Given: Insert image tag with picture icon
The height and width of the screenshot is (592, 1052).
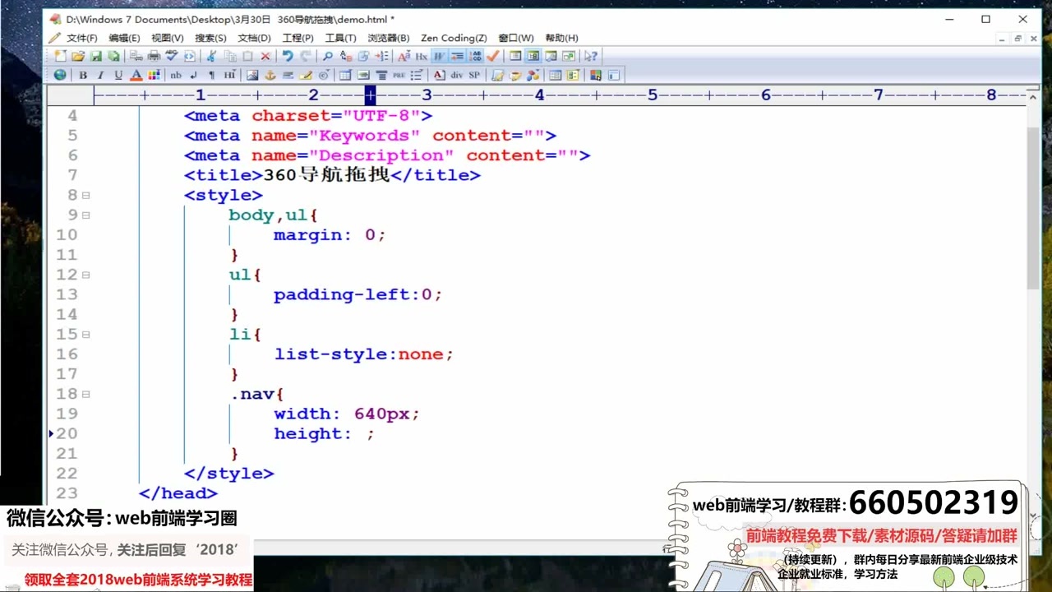Looking at the screenshot, I should [252, 75].
